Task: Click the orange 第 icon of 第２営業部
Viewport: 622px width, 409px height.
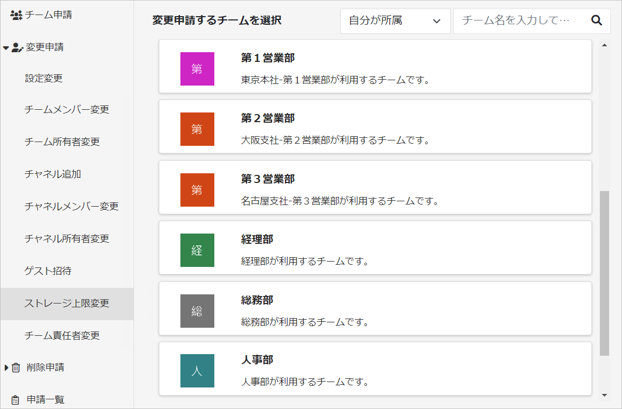Action: pyautogui.click(x=197, y=129)
